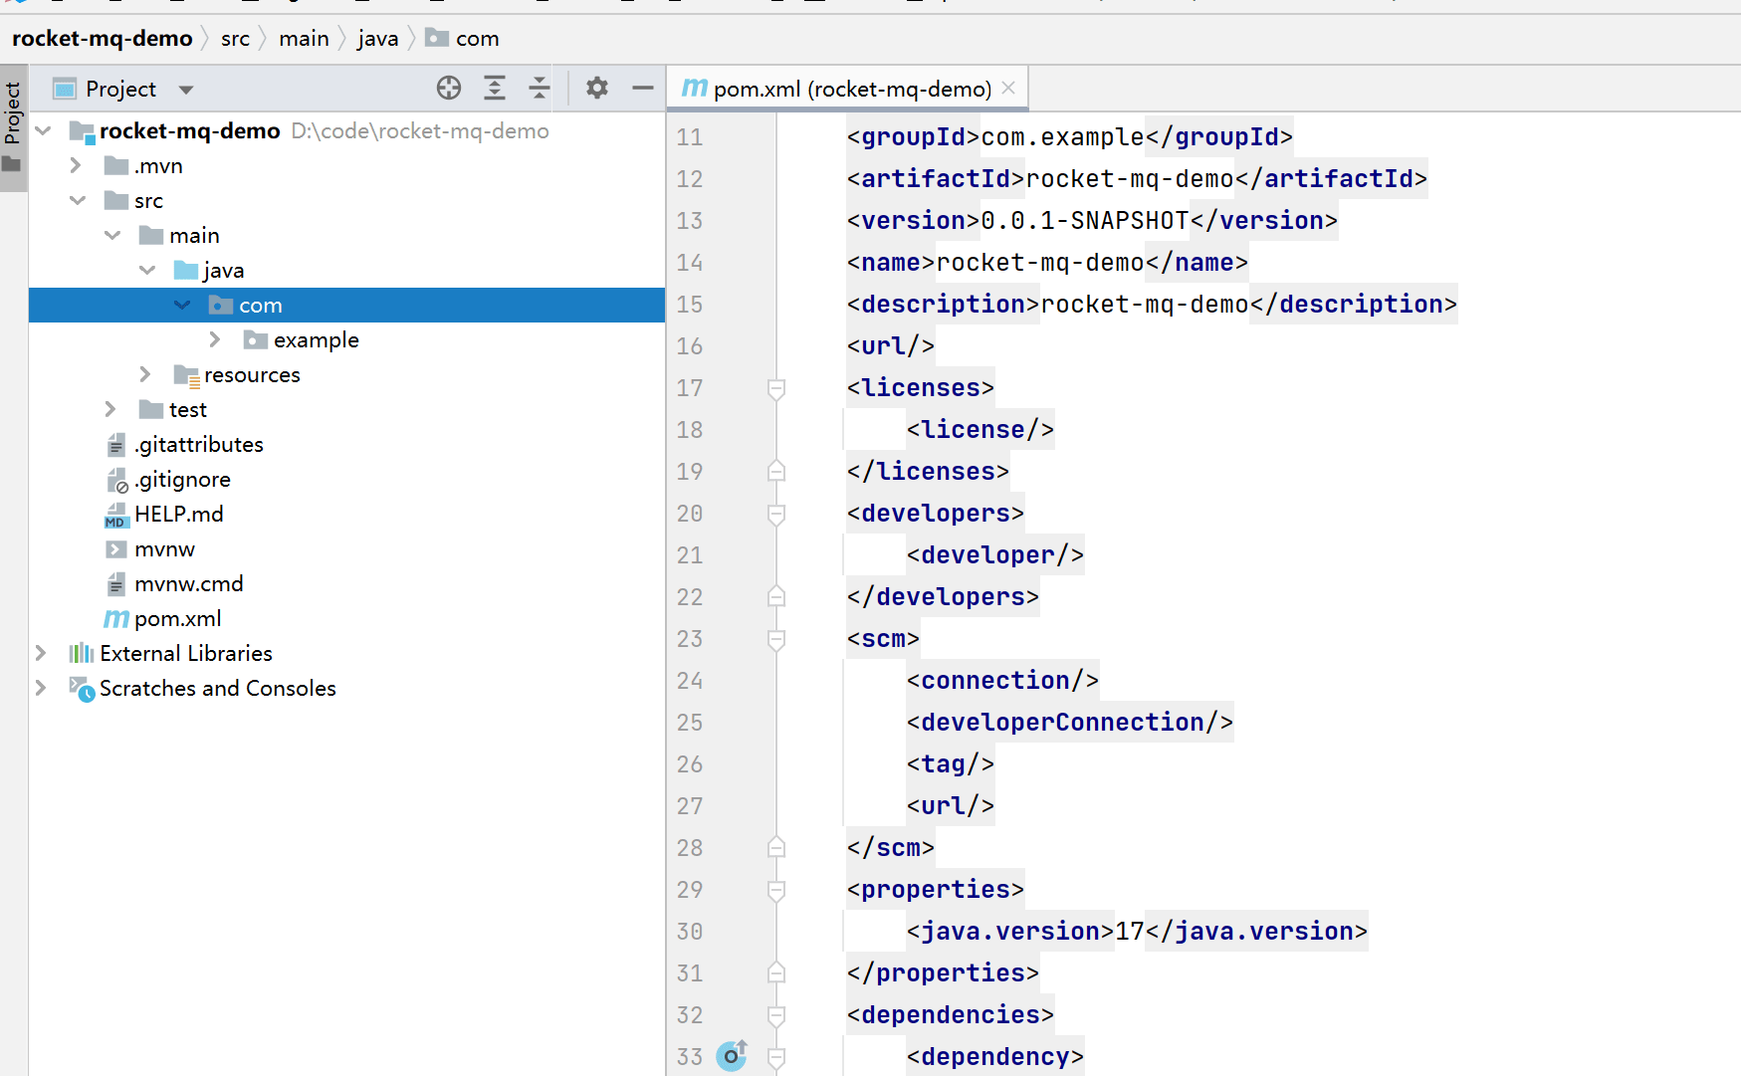Select the .mvn folder icon

click(116, 165)
